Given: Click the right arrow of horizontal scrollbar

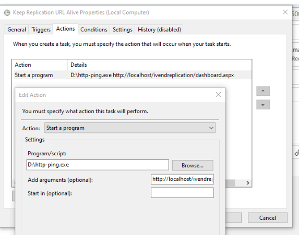Looking at the screenshot, I should click(248, 183).
